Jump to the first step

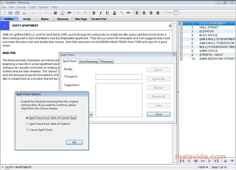182,161
